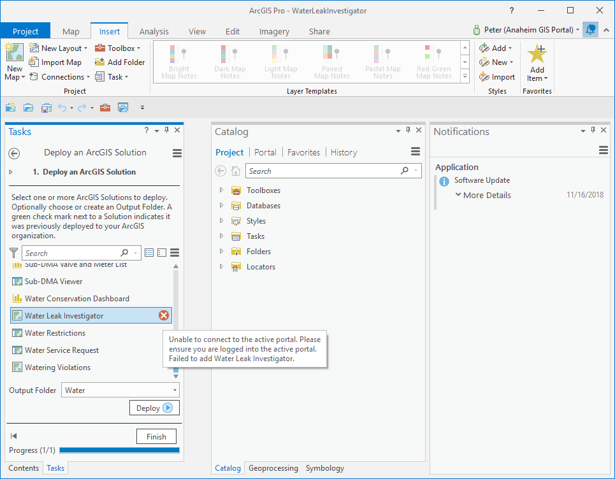Switch Catalog to the Favorites tab
This screenshot has height=479, width=615.
click(303, 152)
